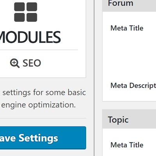The image size is (156, 156).
Task: Select the bottom-right square of Modules icon
Action: [32, 17]
